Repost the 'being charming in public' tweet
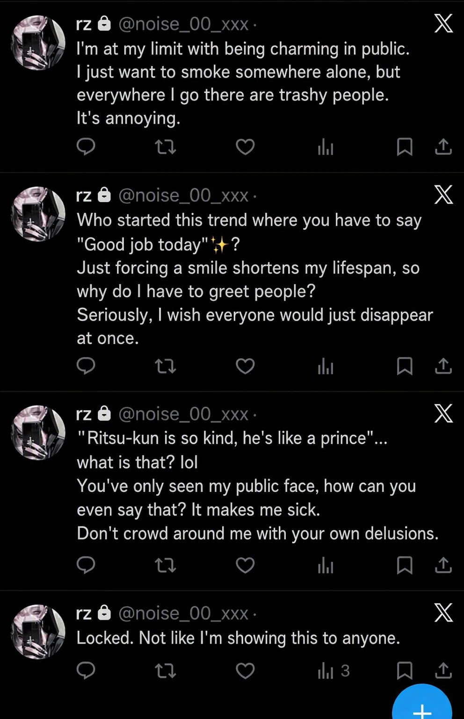This screenshot has height=719, width=464. (x=165, y=147)
